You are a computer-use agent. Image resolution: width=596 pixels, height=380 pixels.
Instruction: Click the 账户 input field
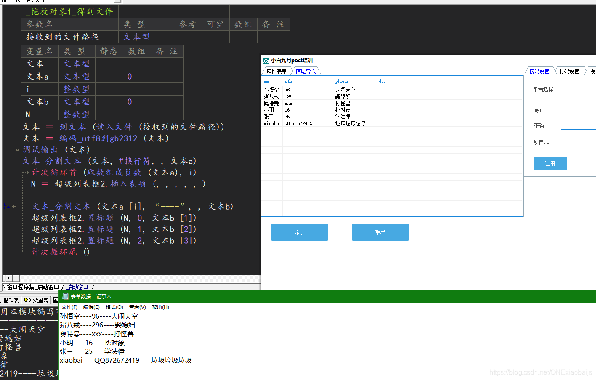tap(578, 111)
